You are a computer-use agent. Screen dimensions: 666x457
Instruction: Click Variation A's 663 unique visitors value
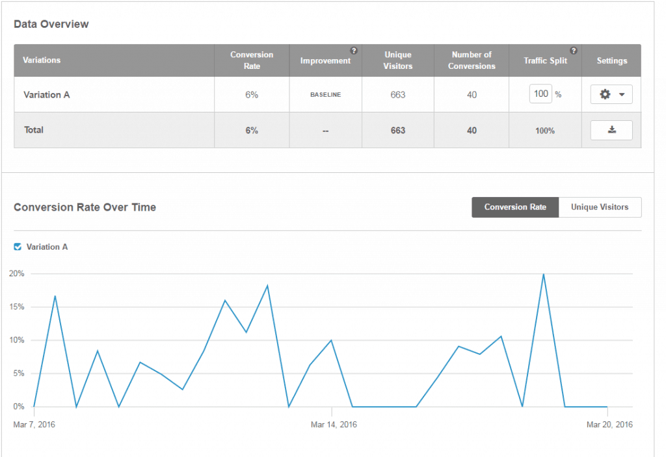click(x=398, y=95)
